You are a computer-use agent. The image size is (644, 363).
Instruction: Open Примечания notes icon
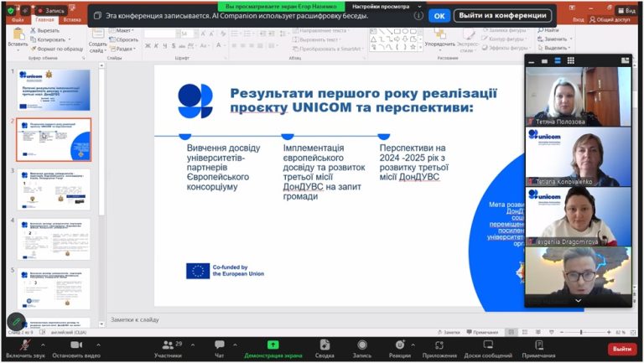point(539,345)
